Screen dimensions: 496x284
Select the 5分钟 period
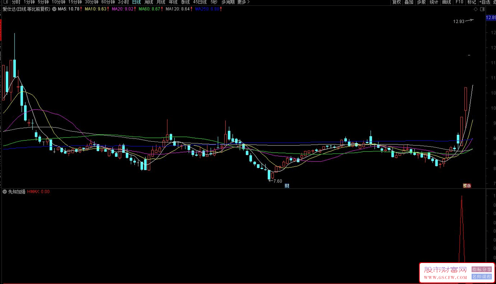pyautogui.click(x=43, y=2)
